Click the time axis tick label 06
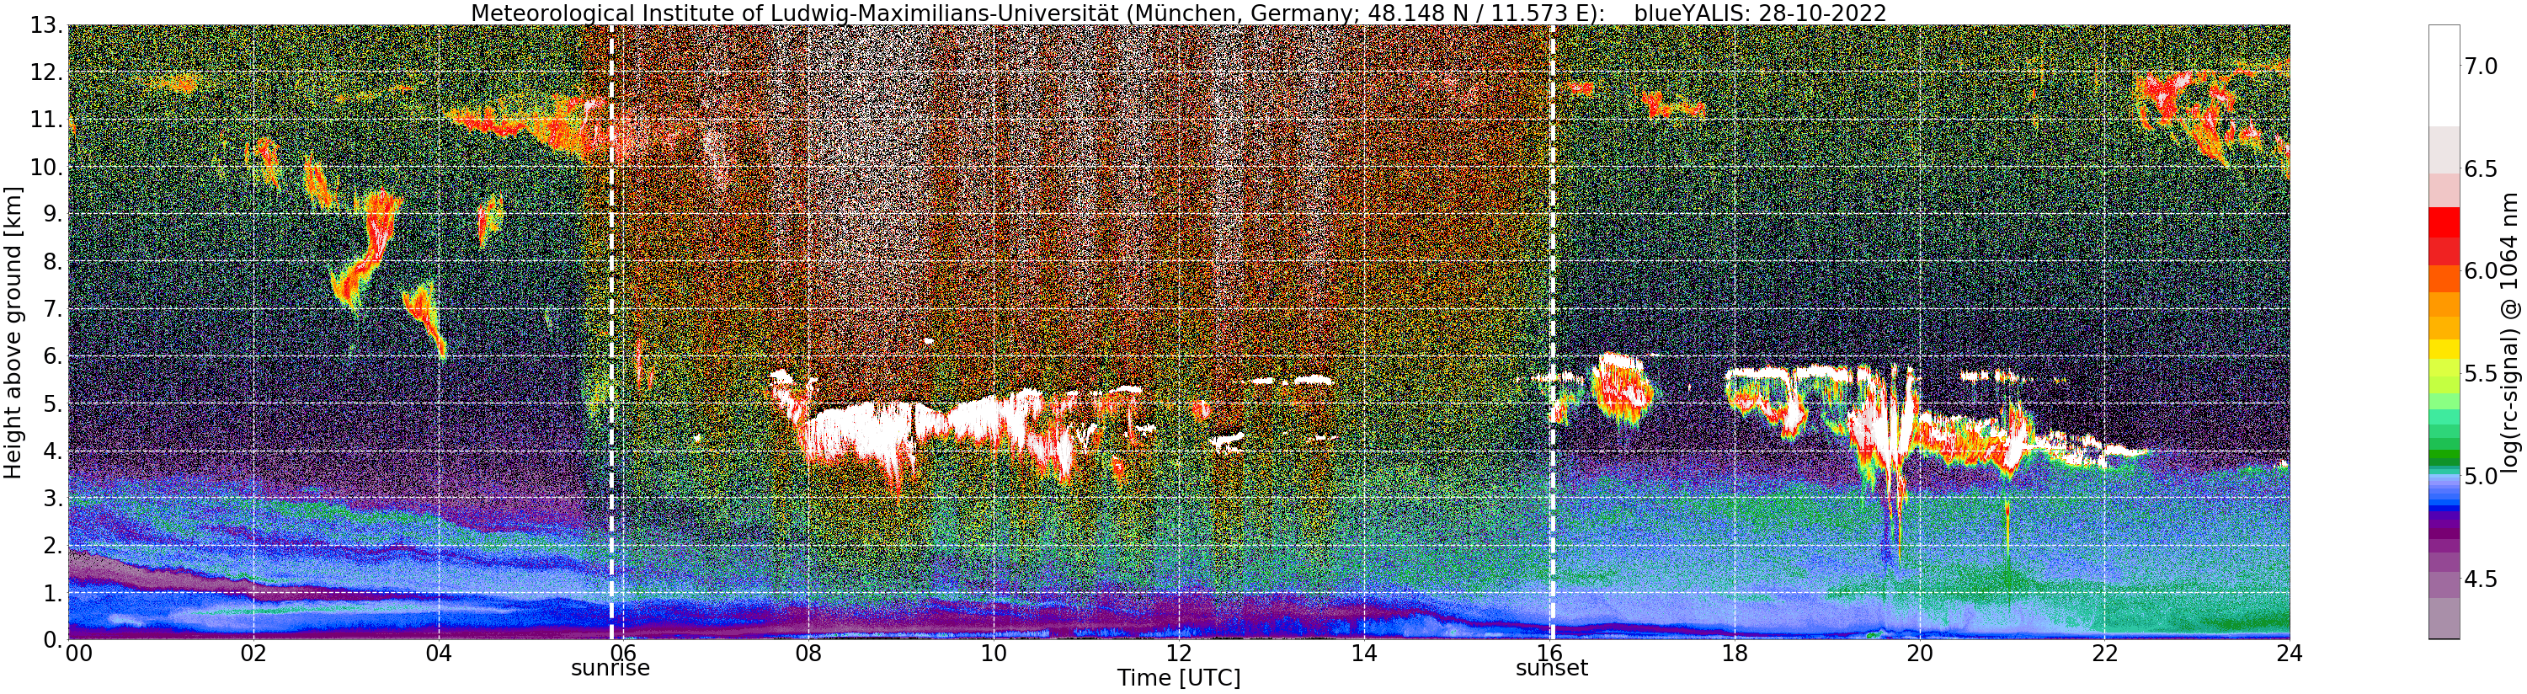The width and height of the screenshot is (2527, 694). coord(624,653)
